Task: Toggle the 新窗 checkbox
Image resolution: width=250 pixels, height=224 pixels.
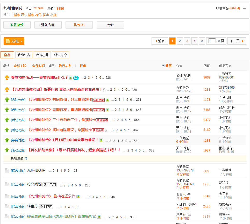Action: click(x=163, y=66)
